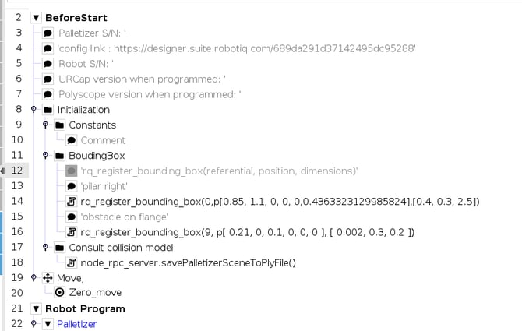
Task: Collapse the Robot Program section
Action: [36, 308]
